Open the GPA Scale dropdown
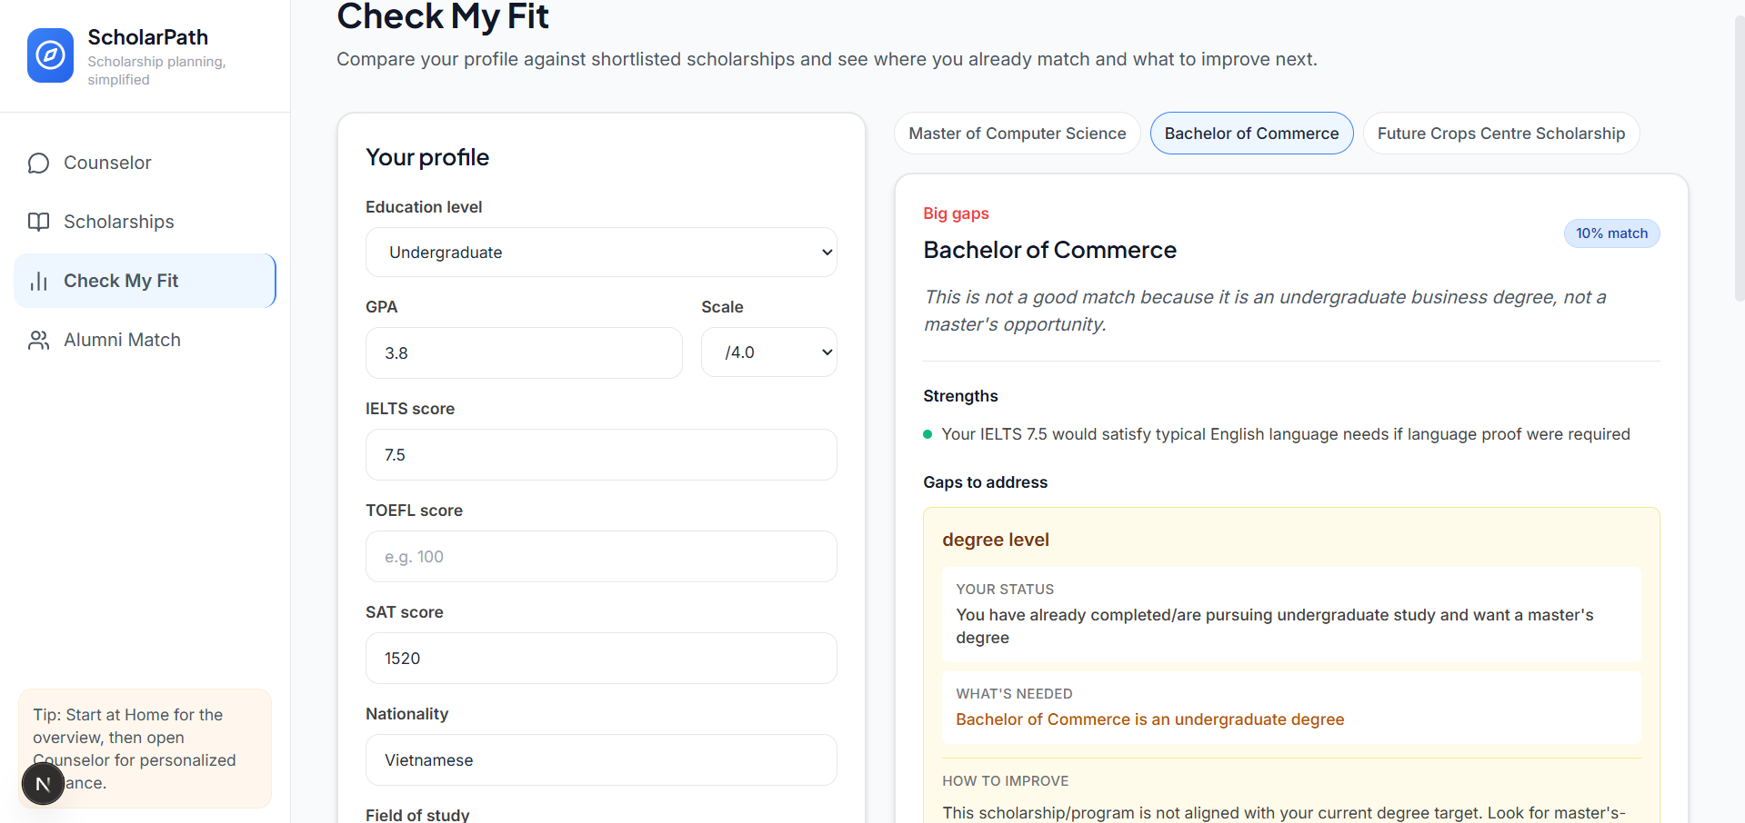This screenshot has height=823, width=1745. [x=768, y=352]
